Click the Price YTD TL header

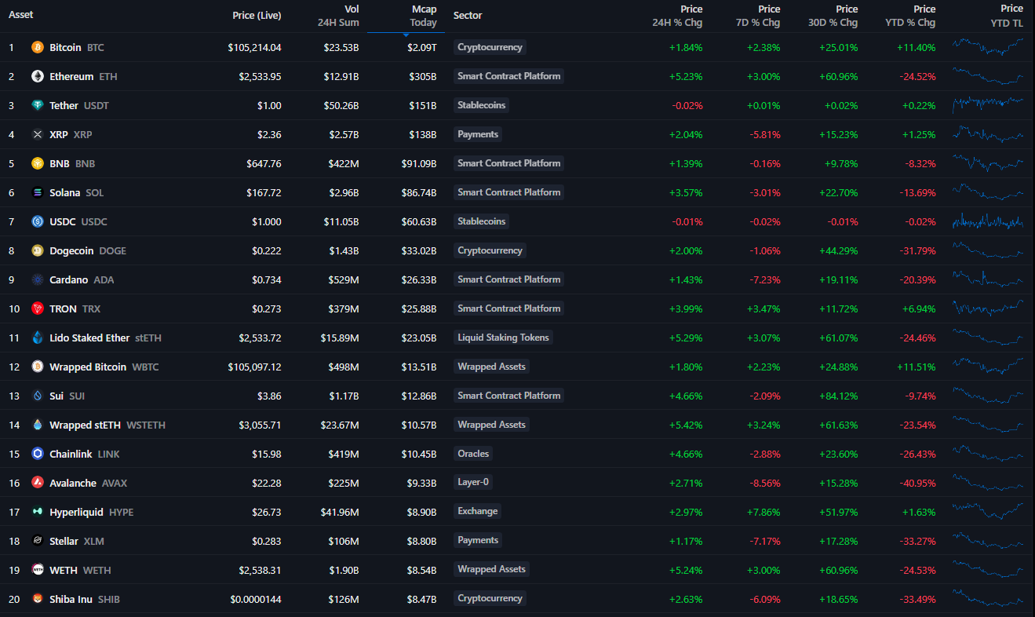coord(1007,16)
